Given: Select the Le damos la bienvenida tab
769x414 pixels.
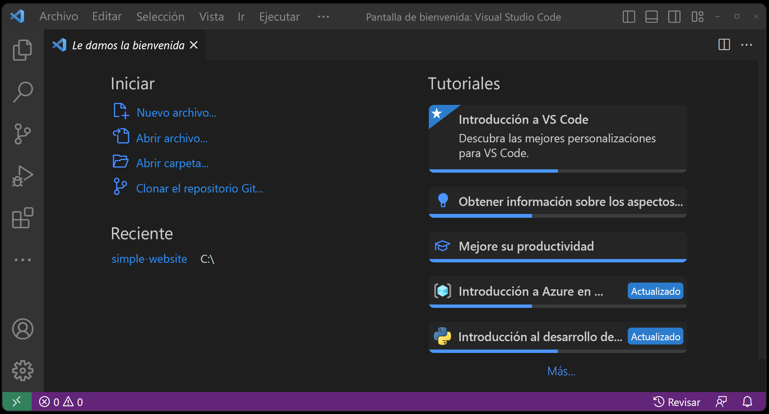Looking at the screenshot, I should click(125, 45).
